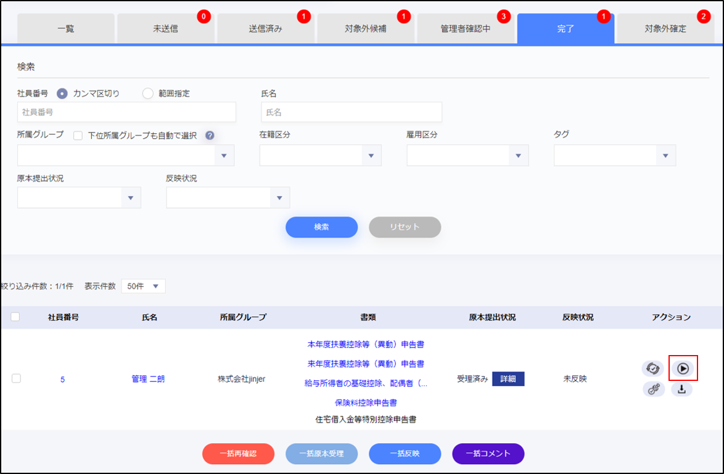Viewport: 724px width, 474px height.
Task: Tick the checkbox for employee row 5
Action: [x=17, y=378]
